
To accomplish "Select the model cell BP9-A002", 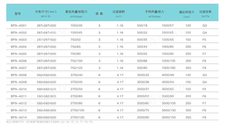I will (x=19, y=33).
